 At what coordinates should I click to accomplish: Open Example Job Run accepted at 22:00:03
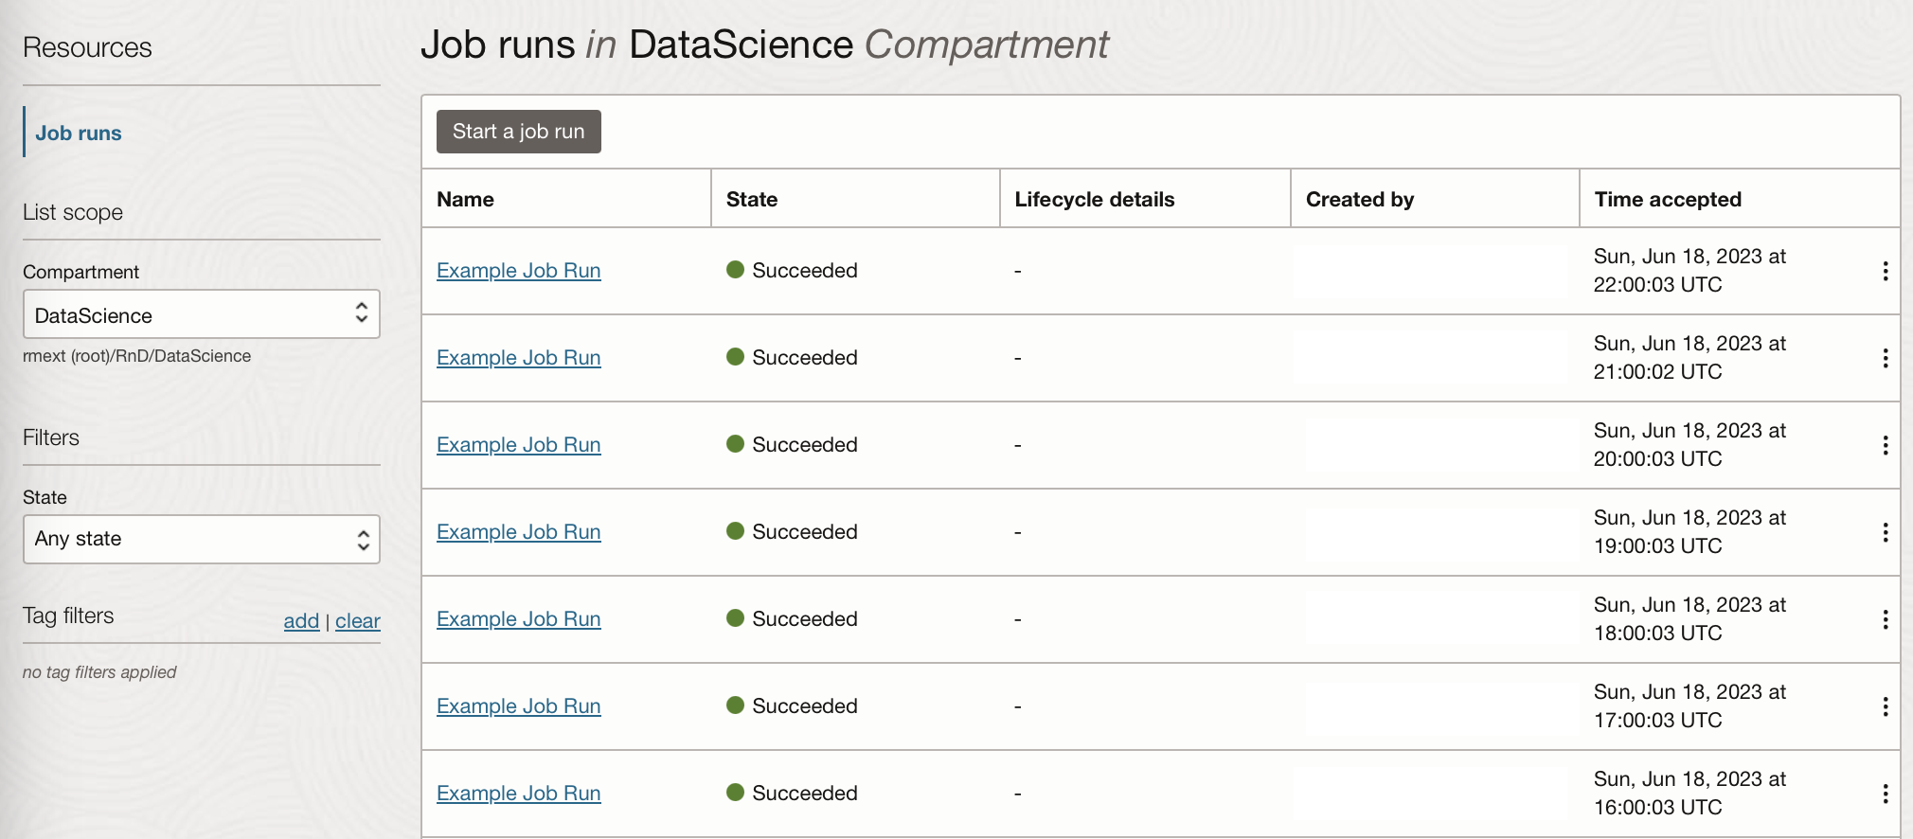point(518,271)
